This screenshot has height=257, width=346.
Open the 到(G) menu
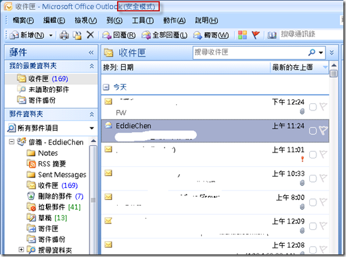(114, 20)
